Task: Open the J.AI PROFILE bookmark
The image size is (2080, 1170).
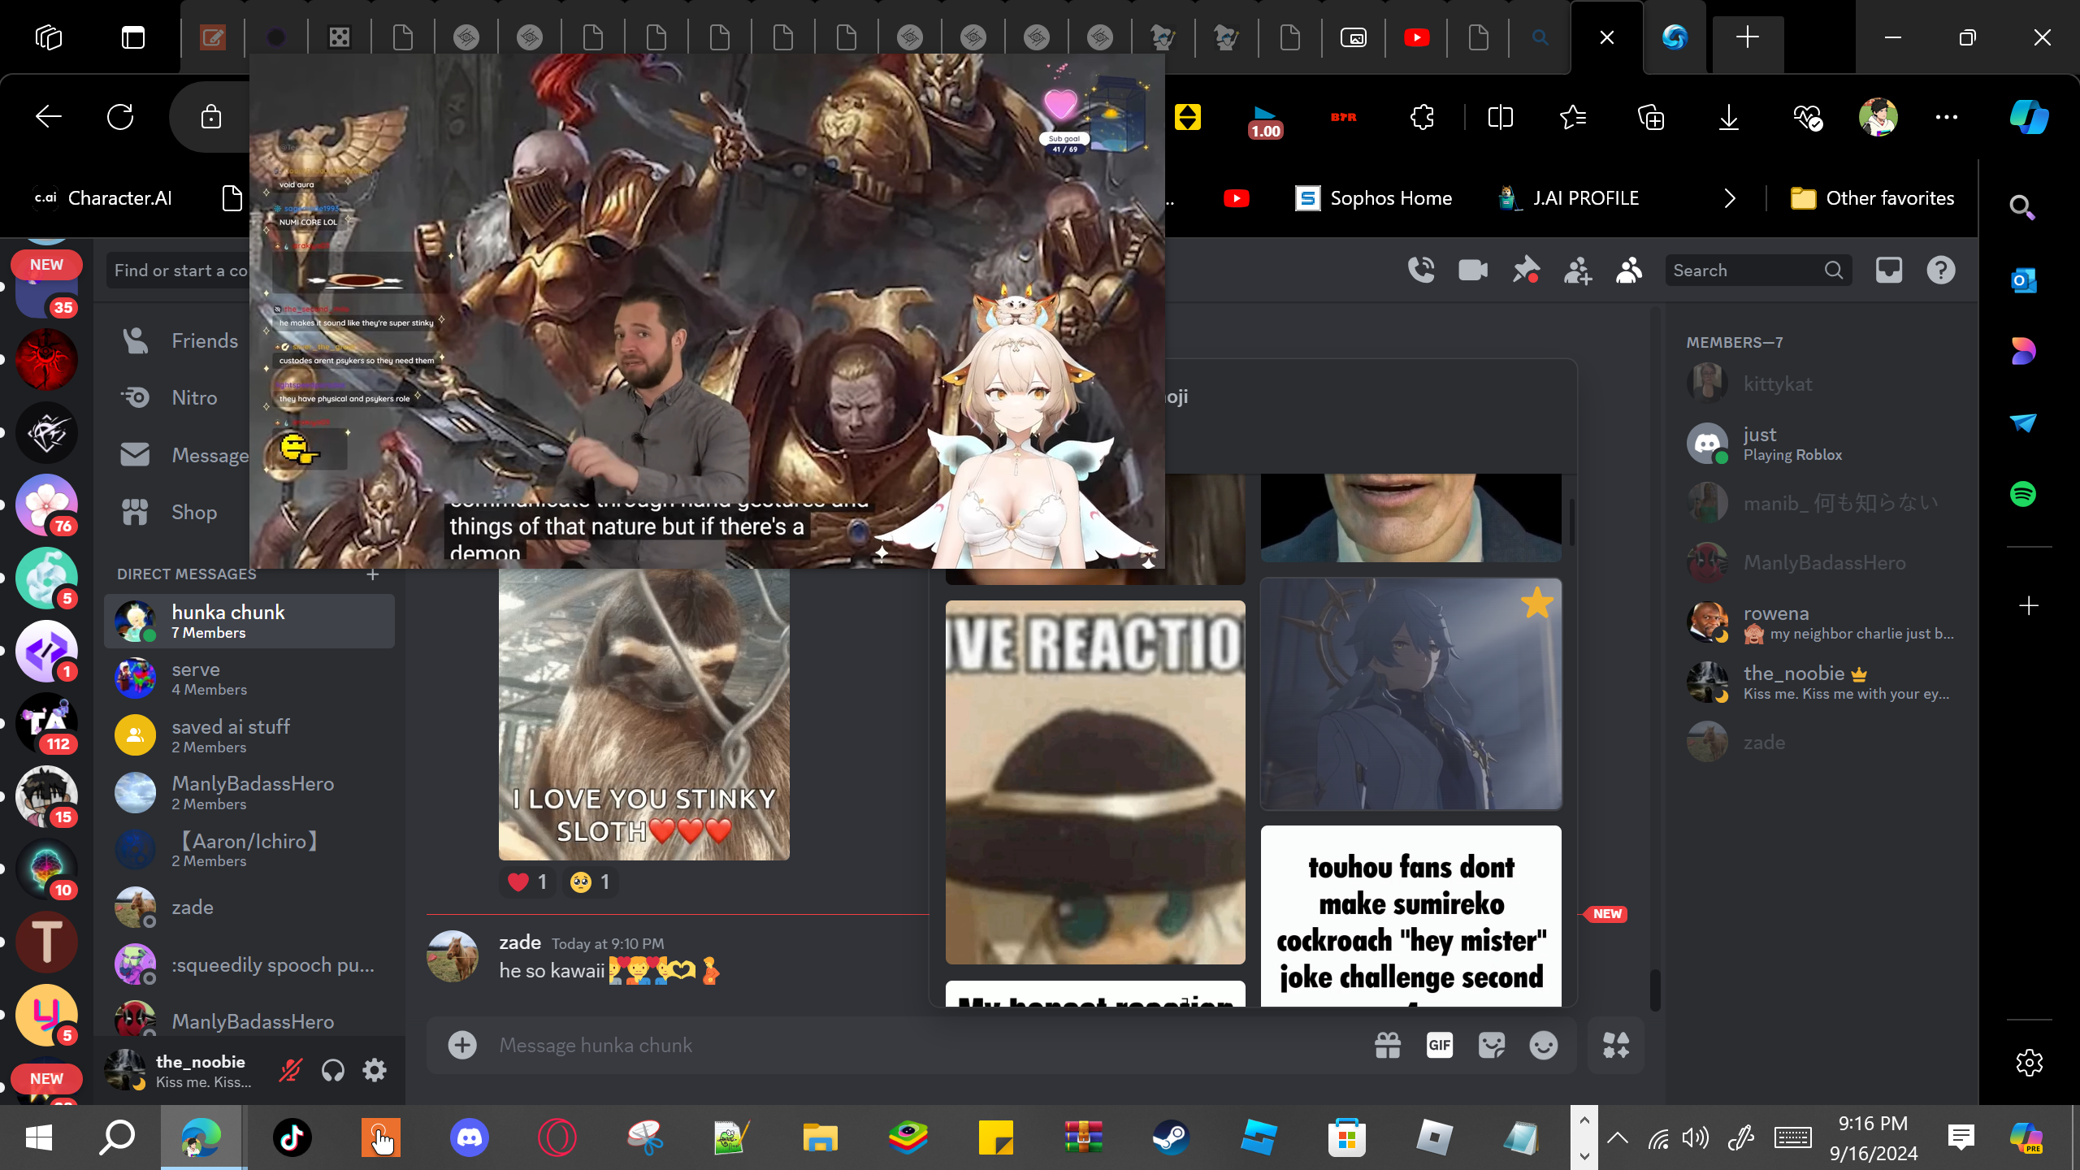Action: [1569, 198]
